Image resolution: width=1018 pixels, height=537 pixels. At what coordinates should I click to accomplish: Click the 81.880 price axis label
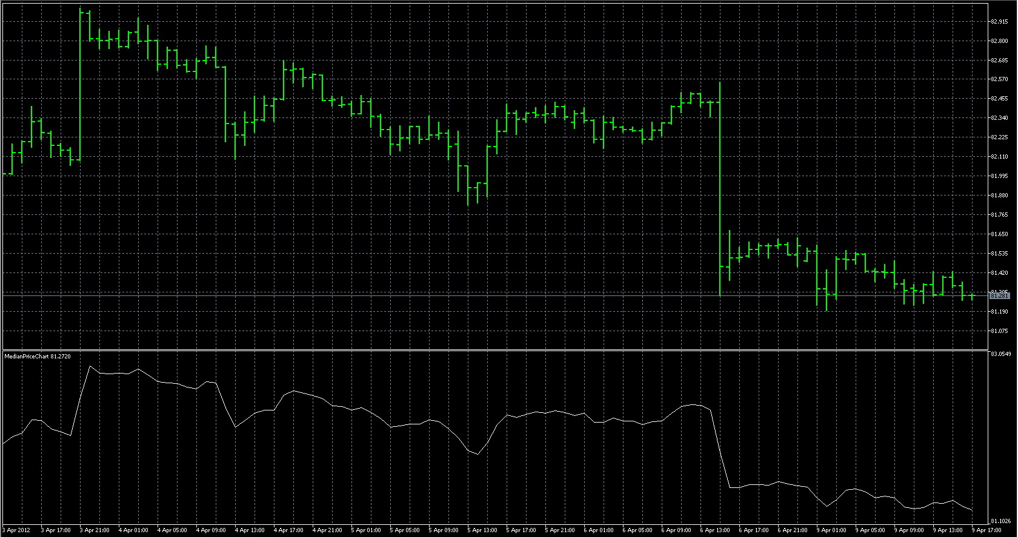(x=999, y=196)
